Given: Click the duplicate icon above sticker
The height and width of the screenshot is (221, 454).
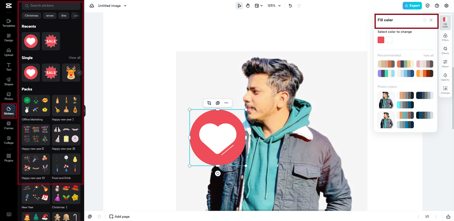Looking at the screenshot, I should click(218, 103).
